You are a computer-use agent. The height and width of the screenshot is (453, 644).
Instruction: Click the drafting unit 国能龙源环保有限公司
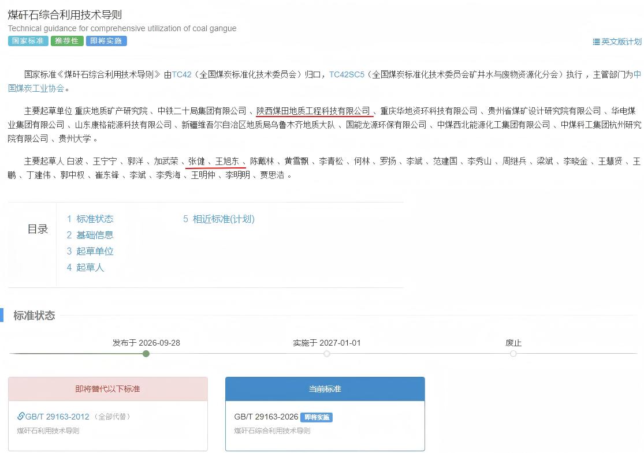tap(386, 125)
